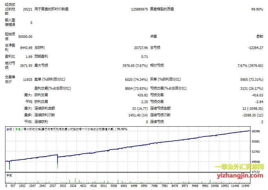Click the 预期盈利 label
The width and height of the screenshot is (268, 190).
pos(41,56)
